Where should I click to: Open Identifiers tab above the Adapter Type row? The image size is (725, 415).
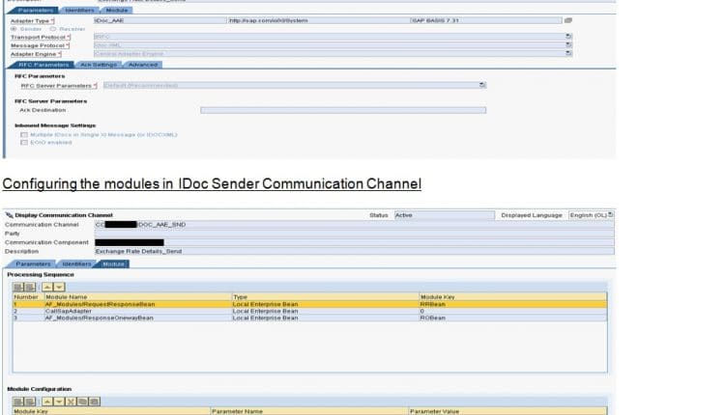79,11
